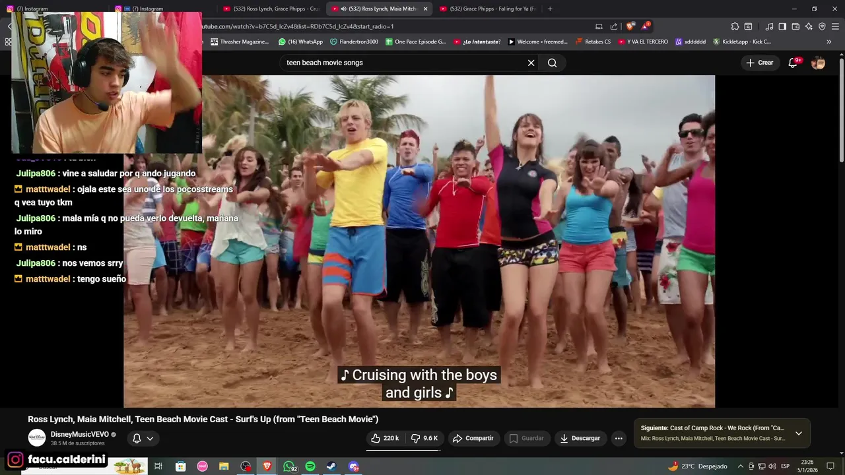This screenshot has width=845, height=475.
Task: Click the address bar URL
Action: pyautogui.click(x=297, y=26)
